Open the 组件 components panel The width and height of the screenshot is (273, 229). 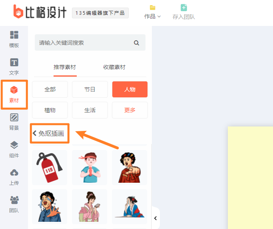click(14, 149)
